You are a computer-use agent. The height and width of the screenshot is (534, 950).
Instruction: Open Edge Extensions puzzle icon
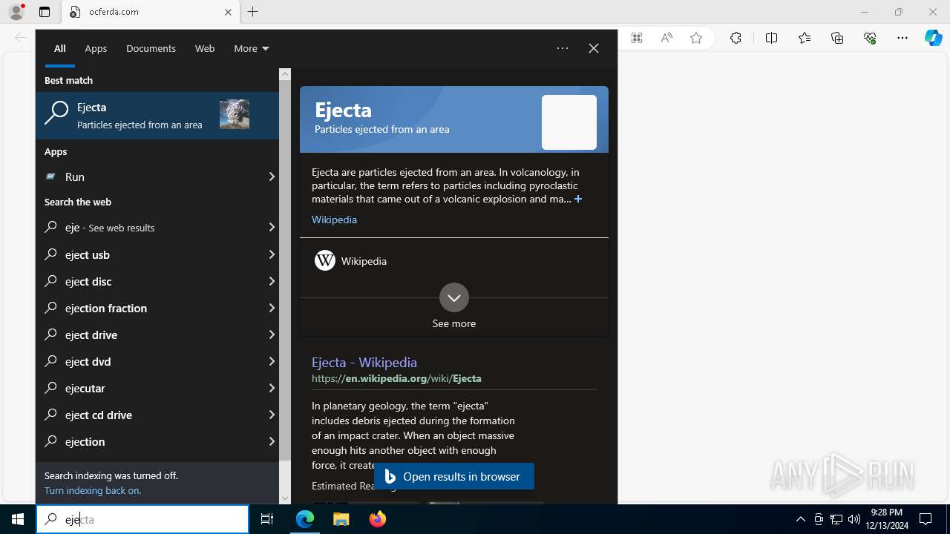tap(736, 38)
